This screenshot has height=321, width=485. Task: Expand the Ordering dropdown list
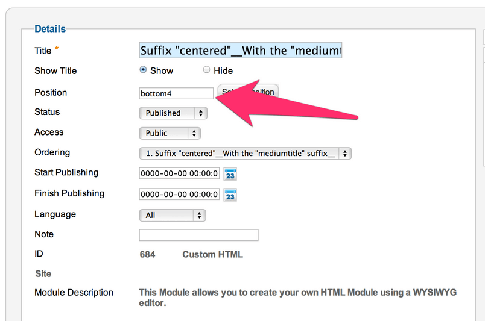click(x=246, y=153)
